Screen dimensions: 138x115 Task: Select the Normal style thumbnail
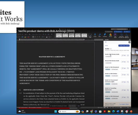pos(59,35)
